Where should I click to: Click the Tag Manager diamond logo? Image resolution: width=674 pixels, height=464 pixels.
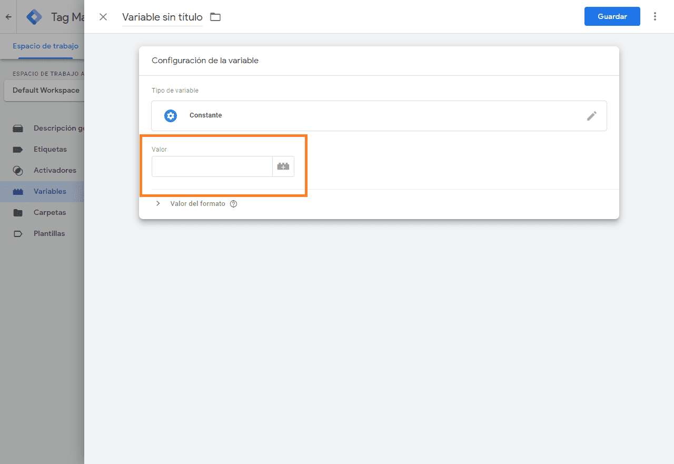(34, 16)
